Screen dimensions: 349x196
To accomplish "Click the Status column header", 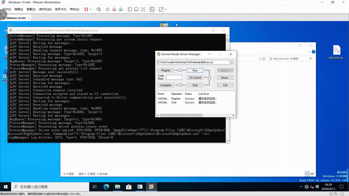I will point(190,94).
